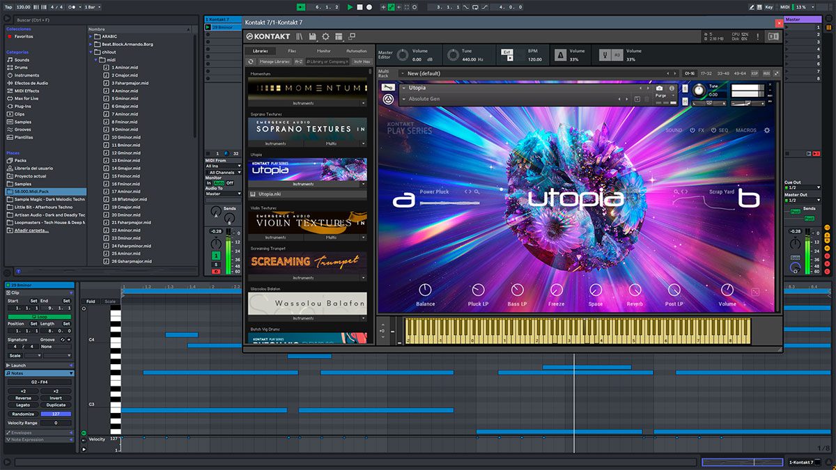Switch to the Kontakt Files tab
This screenshot has width=836, height=470.
point(292,51)
